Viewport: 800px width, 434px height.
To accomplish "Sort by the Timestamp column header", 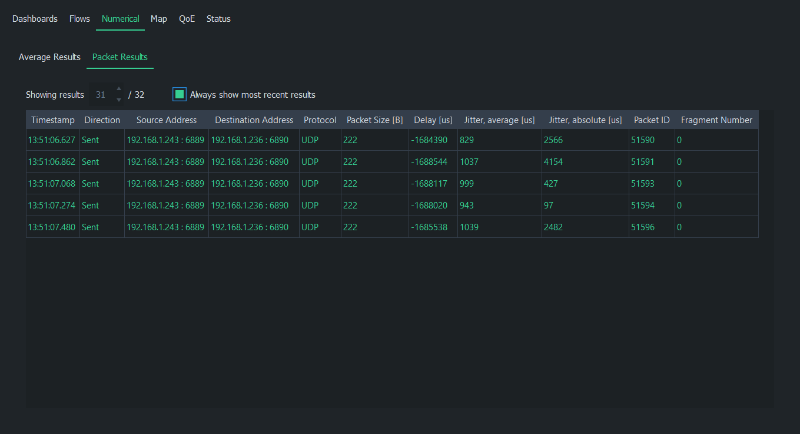I will 53,120.
